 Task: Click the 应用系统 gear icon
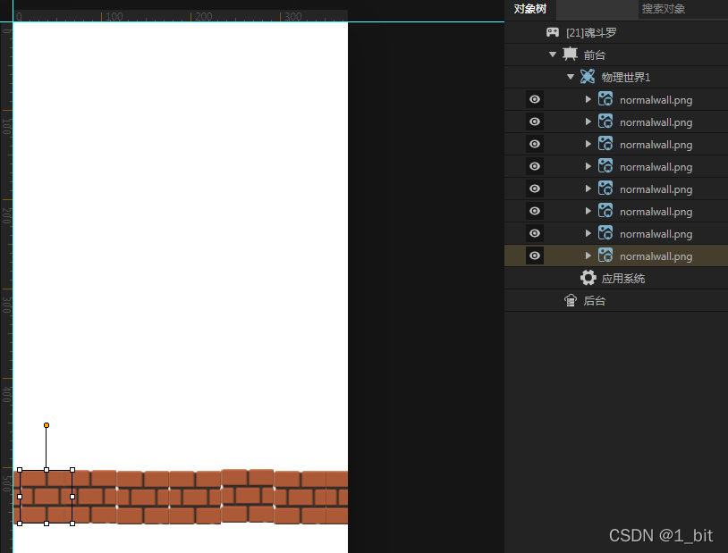point(588,278)
